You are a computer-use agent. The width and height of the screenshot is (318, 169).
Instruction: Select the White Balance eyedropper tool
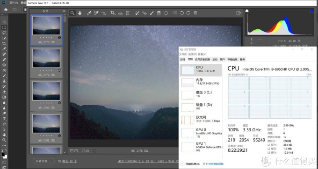pos(89,13)
